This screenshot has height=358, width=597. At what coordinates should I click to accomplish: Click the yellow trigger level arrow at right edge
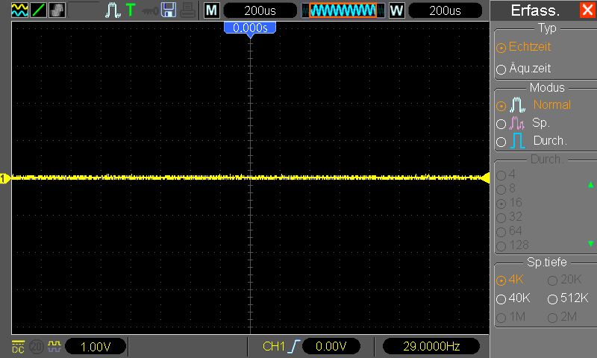[486, 178]
